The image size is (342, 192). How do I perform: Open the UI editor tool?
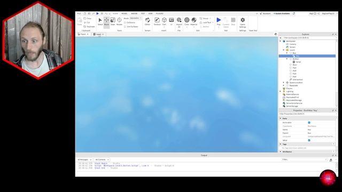(172, 22)
